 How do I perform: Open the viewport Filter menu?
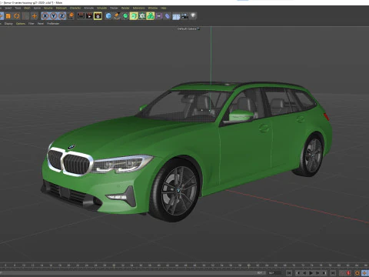[x=31, y=24]
